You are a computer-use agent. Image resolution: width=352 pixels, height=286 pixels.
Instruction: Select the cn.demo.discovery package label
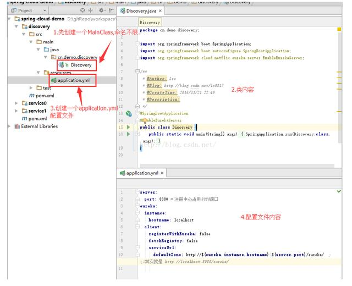(78, 57)
